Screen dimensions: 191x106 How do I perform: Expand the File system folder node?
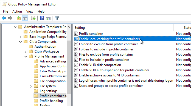pos(31,86)
